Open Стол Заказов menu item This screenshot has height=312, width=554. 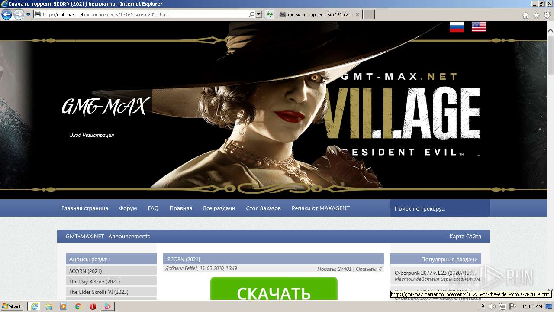[263, 208]
